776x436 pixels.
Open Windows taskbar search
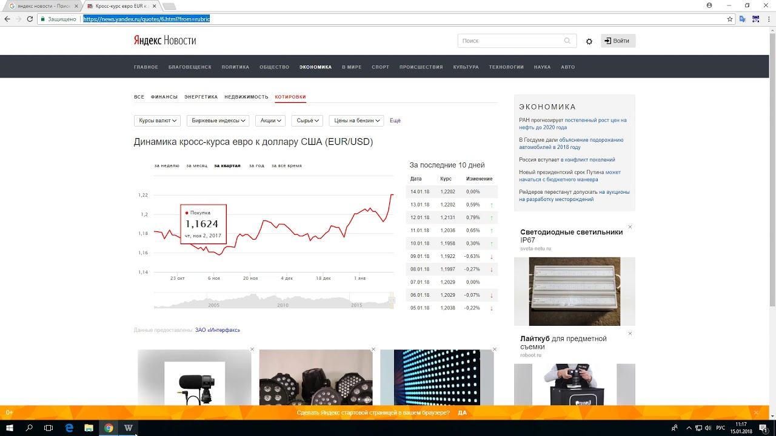coord(29,428)
